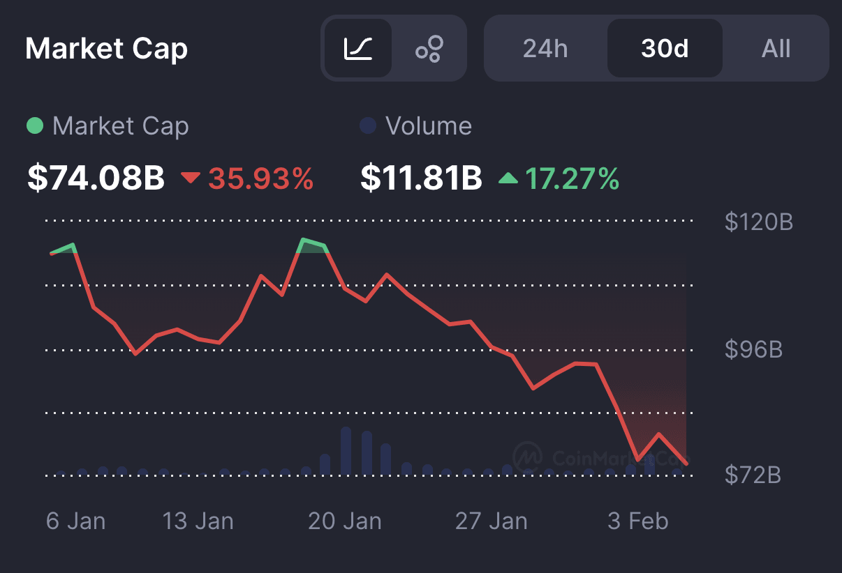Click the blue Volume legend dot
The height and width of the screenshot is (573, 842).
pos(369,126)
